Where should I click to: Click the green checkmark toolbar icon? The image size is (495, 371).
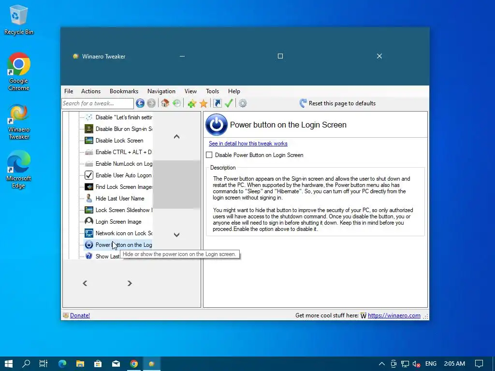click(229, 103)
